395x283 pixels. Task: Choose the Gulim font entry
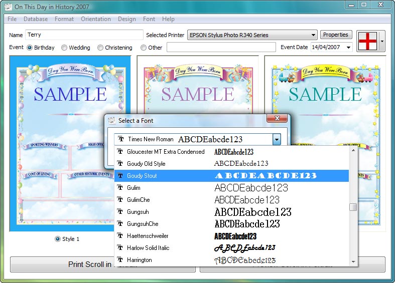coord(231,188)
